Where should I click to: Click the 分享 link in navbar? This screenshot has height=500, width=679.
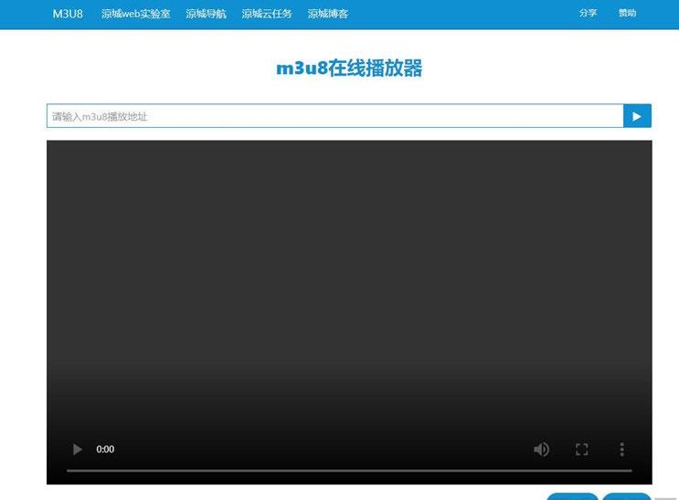pos(588,13)
